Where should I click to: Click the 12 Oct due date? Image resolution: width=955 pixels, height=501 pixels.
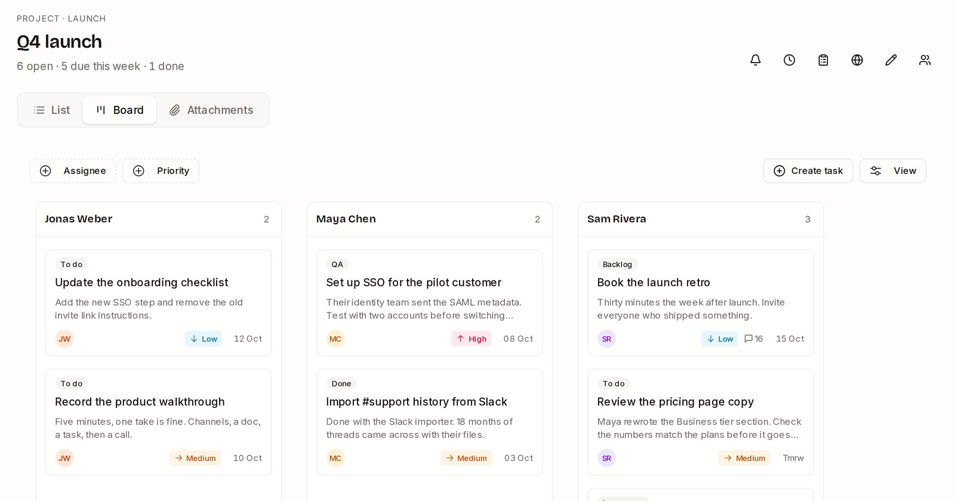[x=248, y=339]
